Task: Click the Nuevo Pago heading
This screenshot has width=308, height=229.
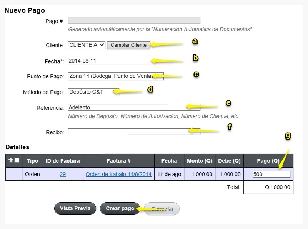Action: click(x=25, y=10)
